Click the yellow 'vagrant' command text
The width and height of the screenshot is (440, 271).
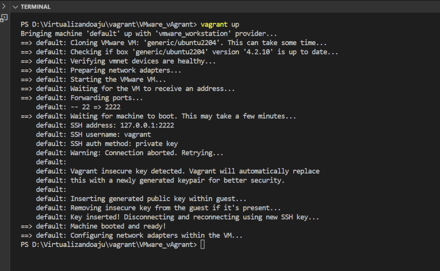[x=214, y=24]
